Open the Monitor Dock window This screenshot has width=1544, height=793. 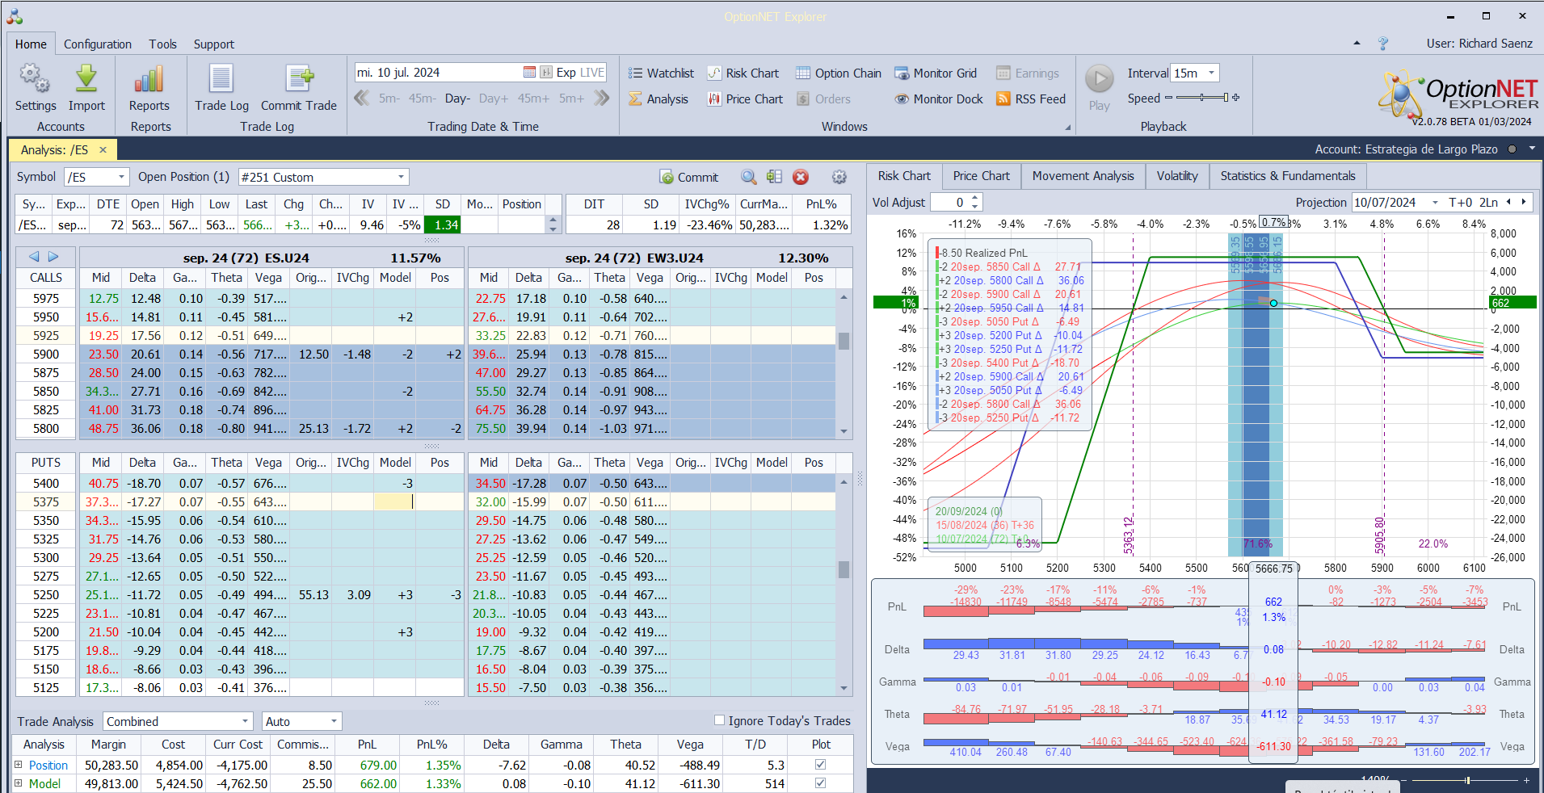(939, 99)
